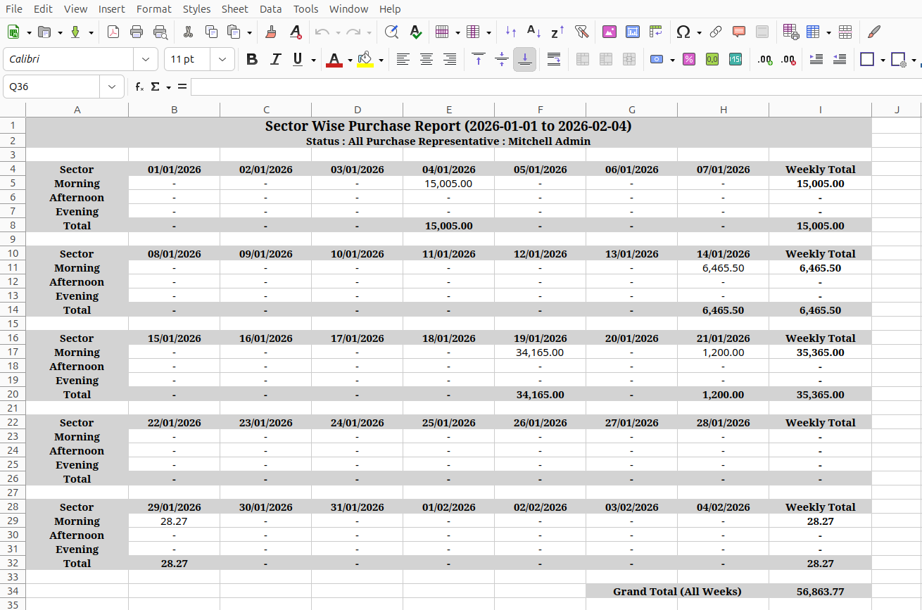Select column E header
The image size is (922, 610).
pyautogui.click(x=448, y=109)
